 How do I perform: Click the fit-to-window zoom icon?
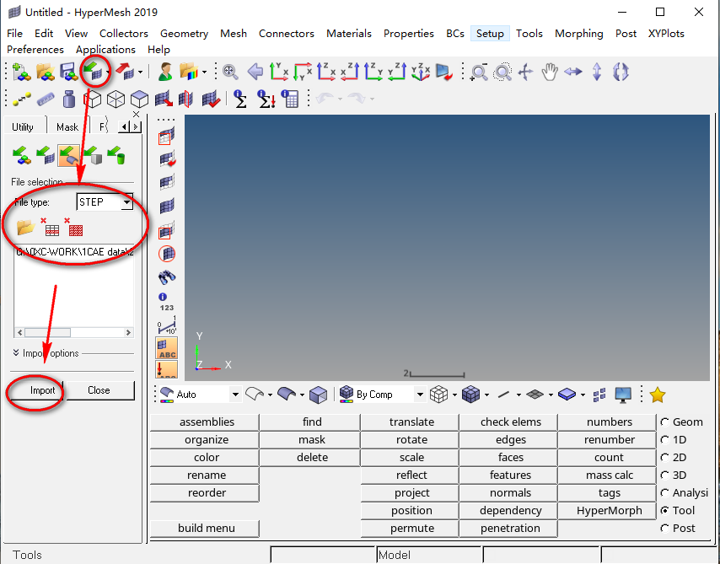click(x=230, y=73)
